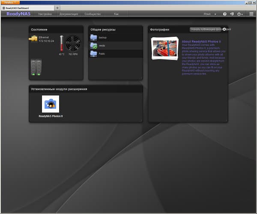Open the media shared folder
This screenshot has width=257, height=214.
coord(116,46)
